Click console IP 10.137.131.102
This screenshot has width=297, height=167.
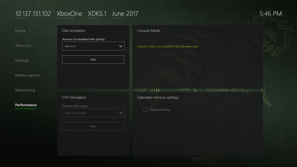coord(33,14)
